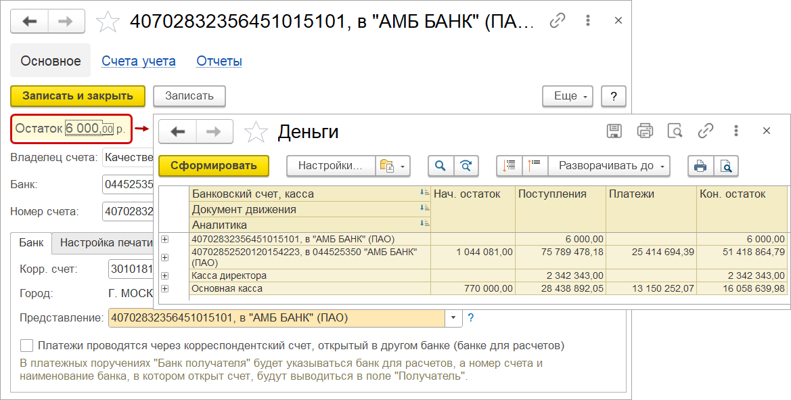
Task: Click the forward arrow in Деньги window
Action: [214, 132]
